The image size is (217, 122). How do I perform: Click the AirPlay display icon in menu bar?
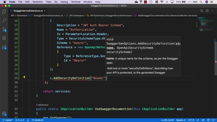point(172,2)
